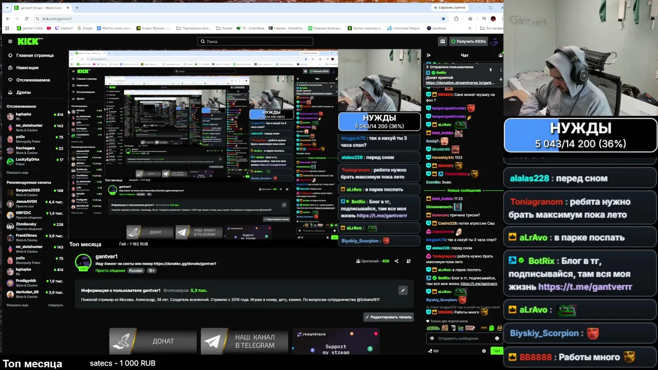Open luplupka channel in the Отслеживаемое list
658x370 pixels.
(34, 116)
